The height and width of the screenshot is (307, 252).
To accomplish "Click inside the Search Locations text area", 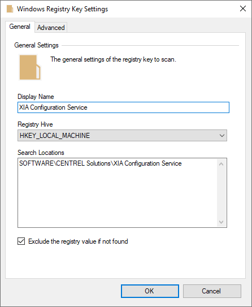I will click(x=118, y=193).
